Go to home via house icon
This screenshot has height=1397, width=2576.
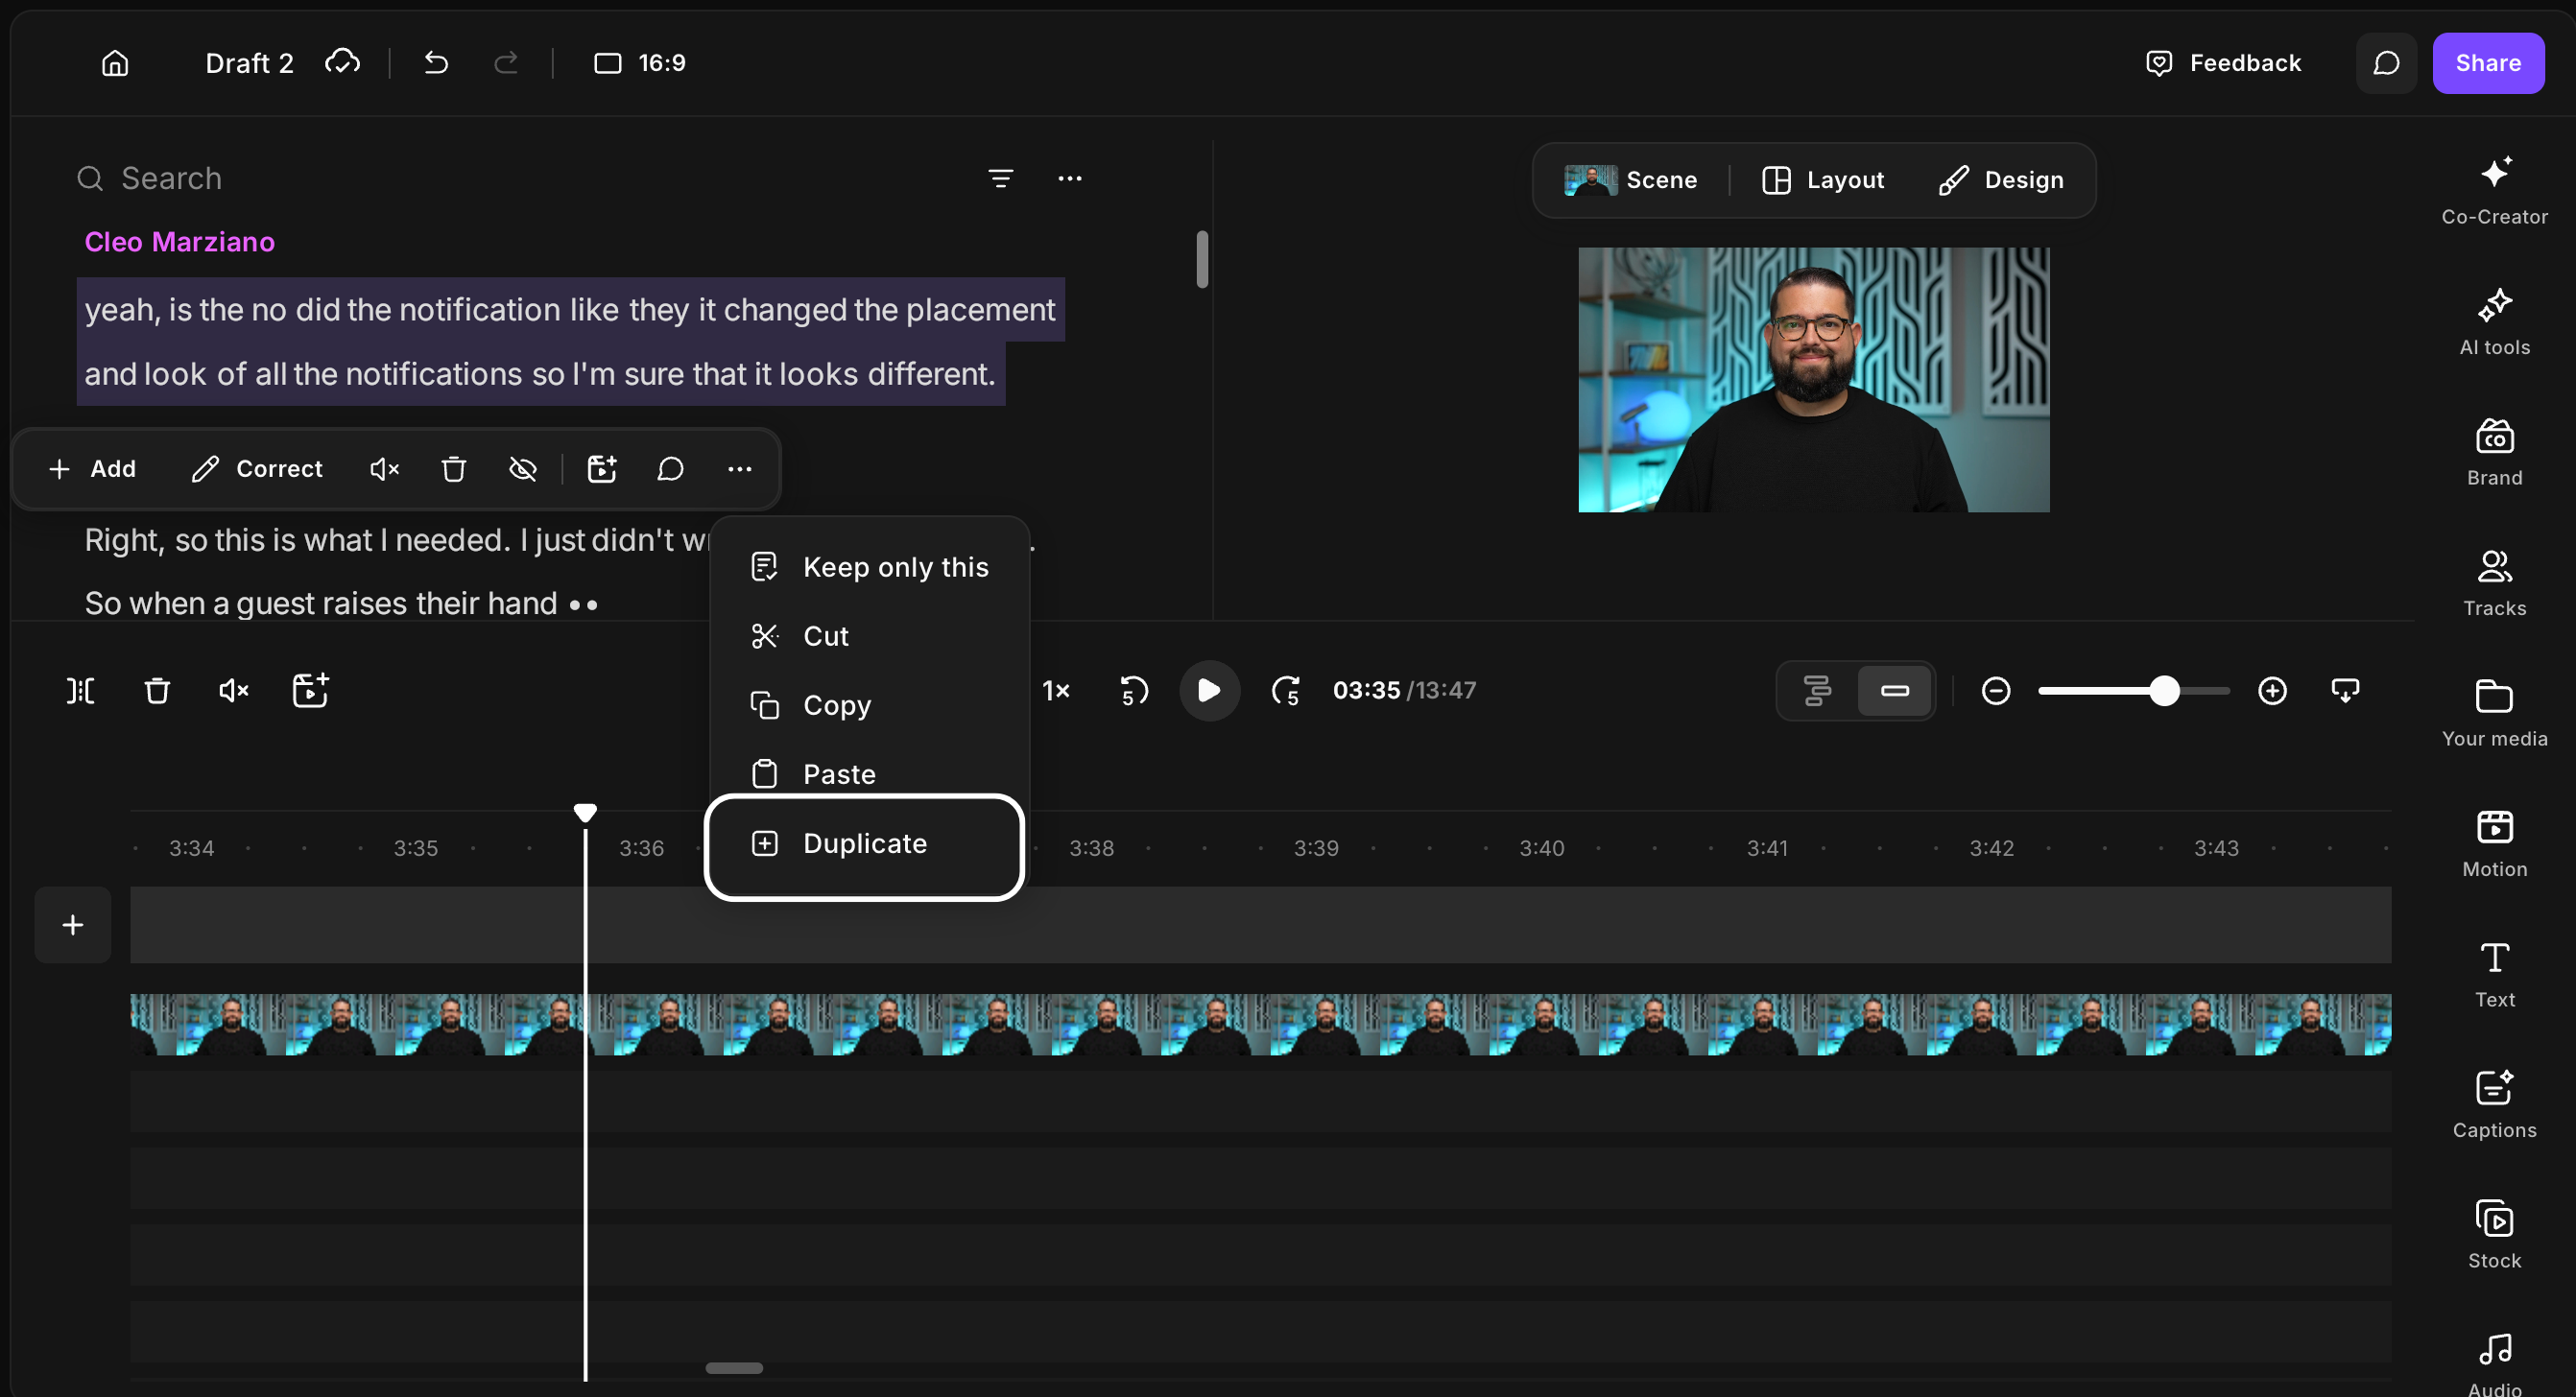pos(115,63)
